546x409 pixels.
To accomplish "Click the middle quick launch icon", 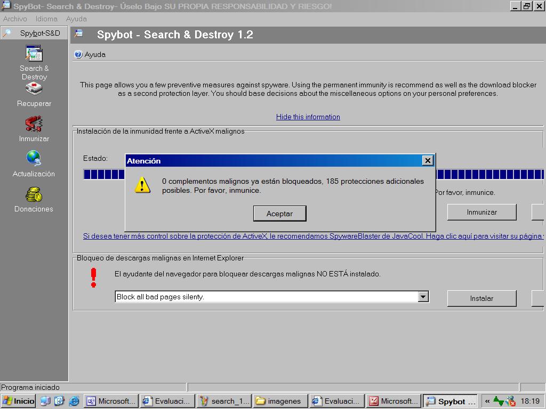I will pos(59,401).
